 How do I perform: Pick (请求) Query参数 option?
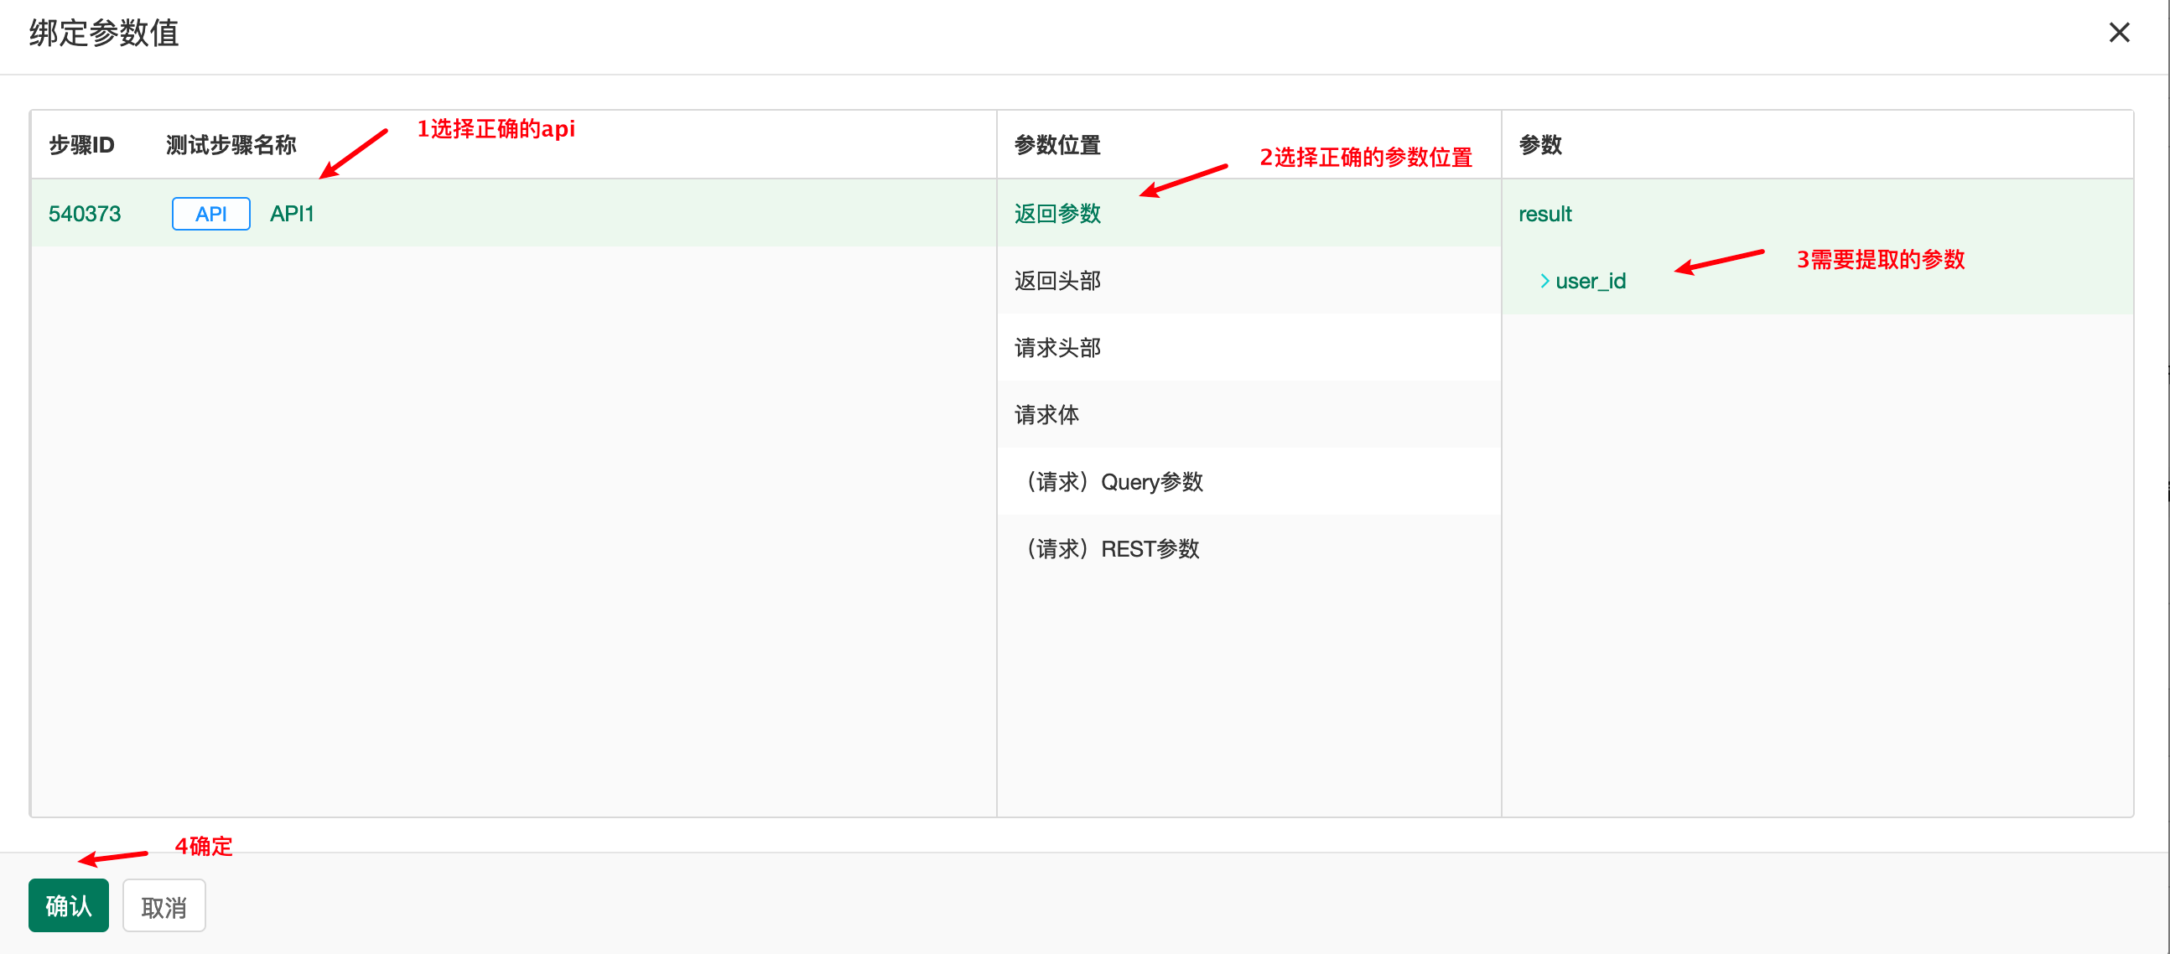pyautogui.click(x=1112, y=482)
